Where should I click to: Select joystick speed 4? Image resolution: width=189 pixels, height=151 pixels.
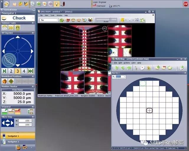coord(24,71)
